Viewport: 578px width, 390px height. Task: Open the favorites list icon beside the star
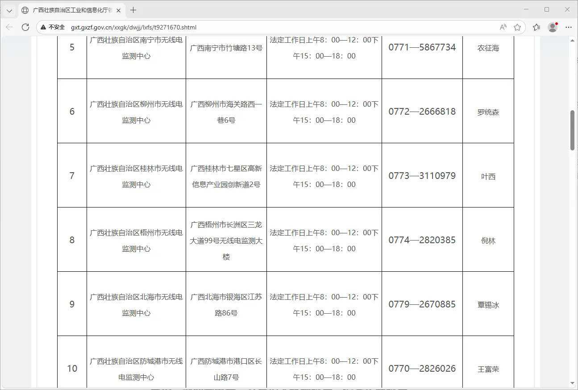[x=536, y=27]
